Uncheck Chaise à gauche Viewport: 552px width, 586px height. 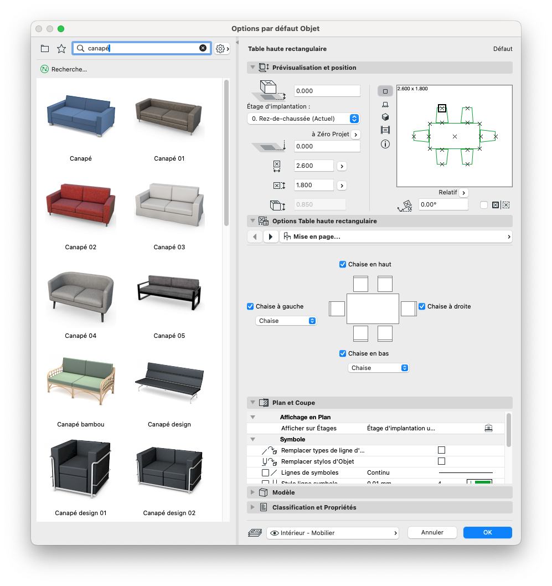click(250, 306)
